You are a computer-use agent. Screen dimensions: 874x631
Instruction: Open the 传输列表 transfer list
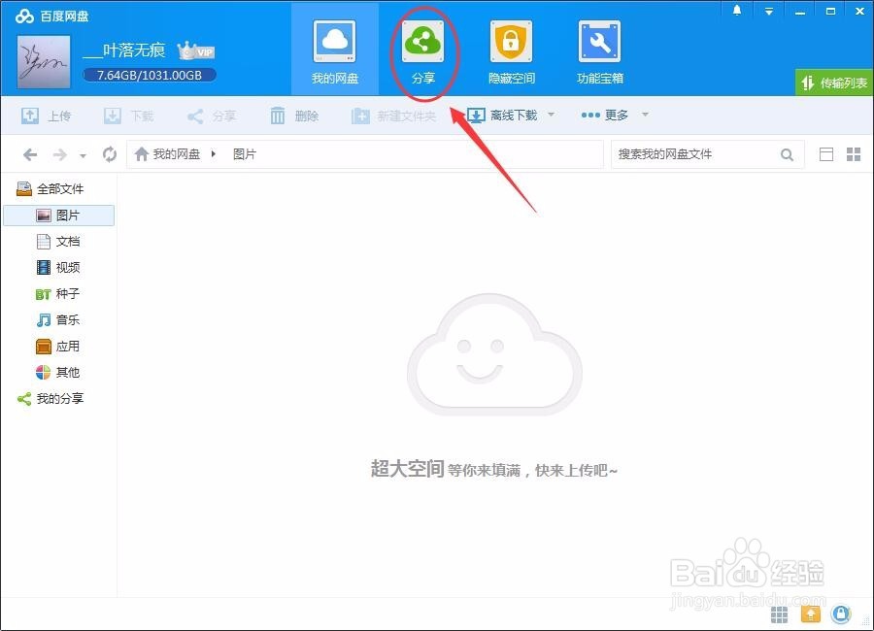(x=835, y=83)
